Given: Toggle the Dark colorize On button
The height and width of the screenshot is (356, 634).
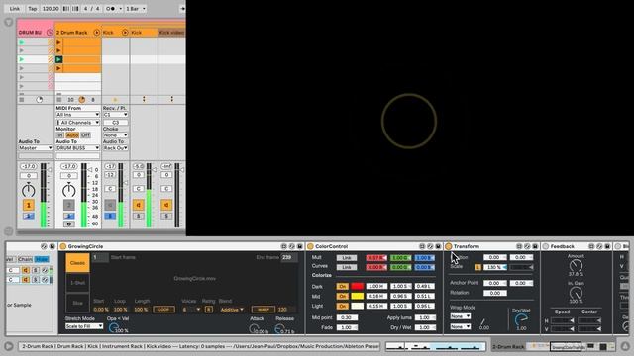Looking at the screenshot, I should coord(342,286).
